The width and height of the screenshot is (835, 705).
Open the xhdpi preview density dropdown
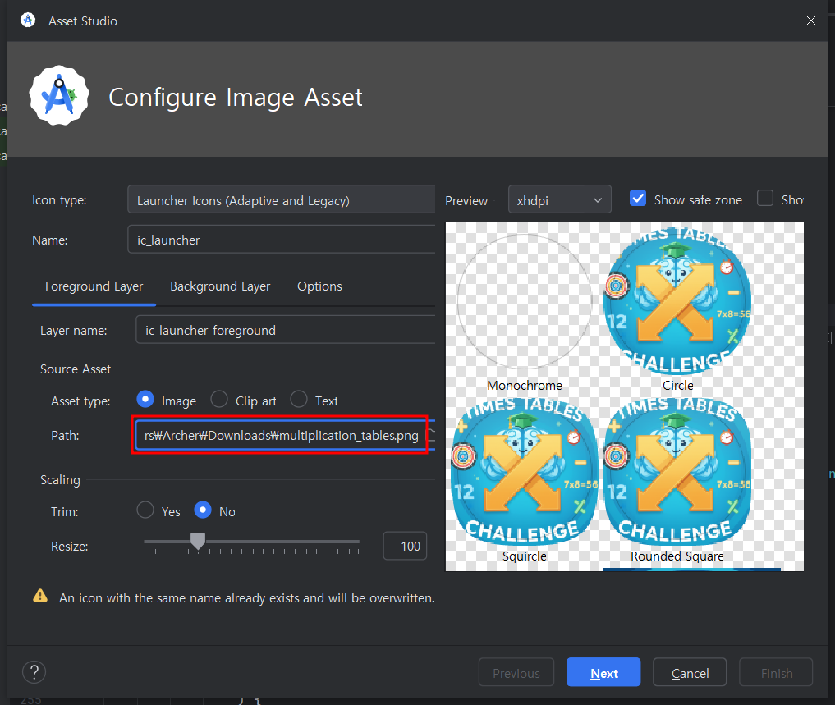pos(559,199)
